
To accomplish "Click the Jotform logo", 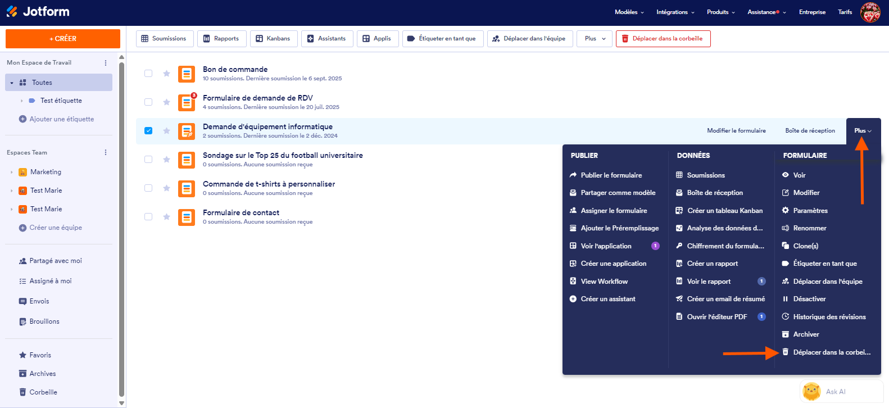I will click(x=38, y=11).
